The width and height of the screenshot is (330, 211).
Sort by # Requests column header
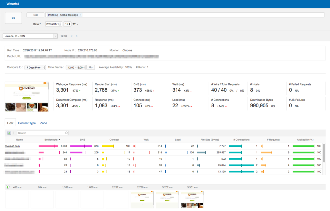point(273,140)
